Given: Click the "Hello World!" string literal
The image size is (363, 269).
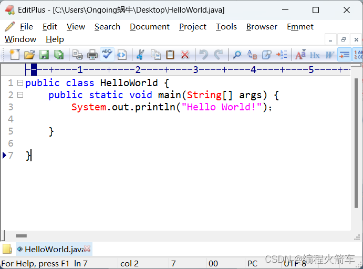Looking at the screenshot, I should pyautogui.click(x=222, y=107).
